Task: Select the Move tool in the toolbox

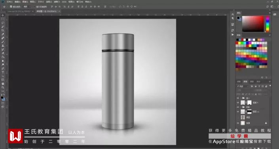Action: [3, 15]
